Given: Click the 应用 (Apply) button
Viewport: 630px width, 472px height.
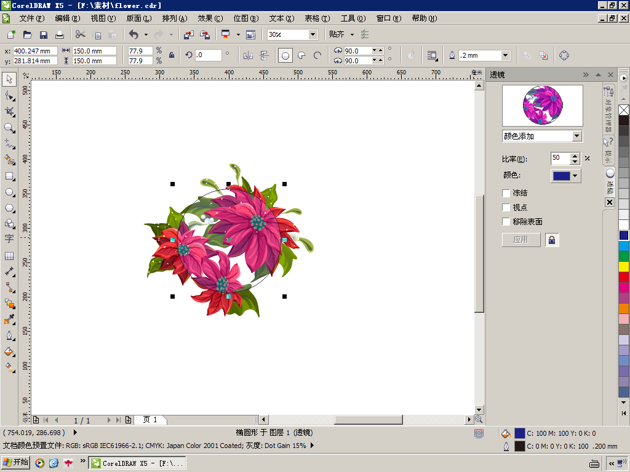Looking at the screenshot, I should pos(521,240).
